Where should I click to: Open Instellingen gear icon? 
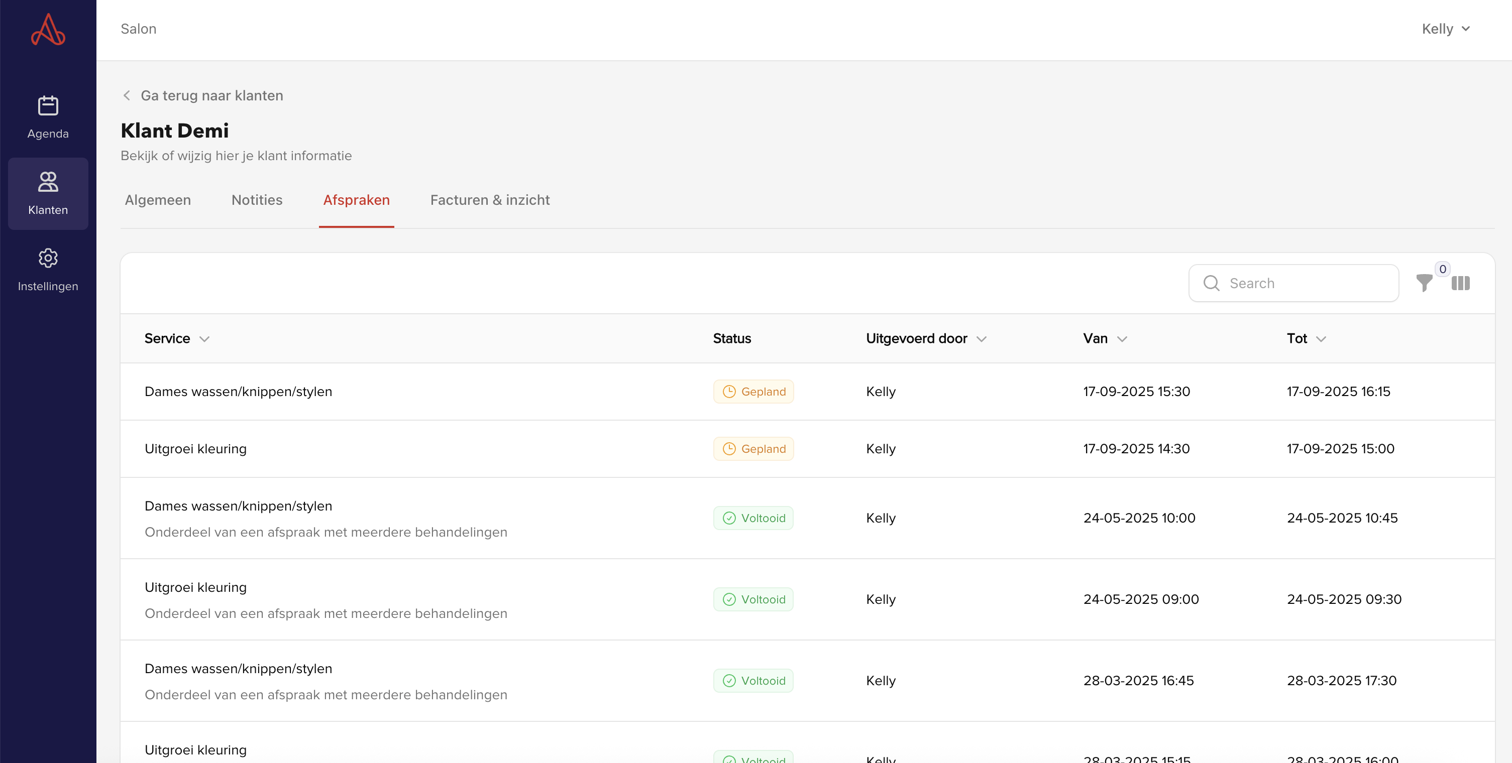tap(48, 258)
